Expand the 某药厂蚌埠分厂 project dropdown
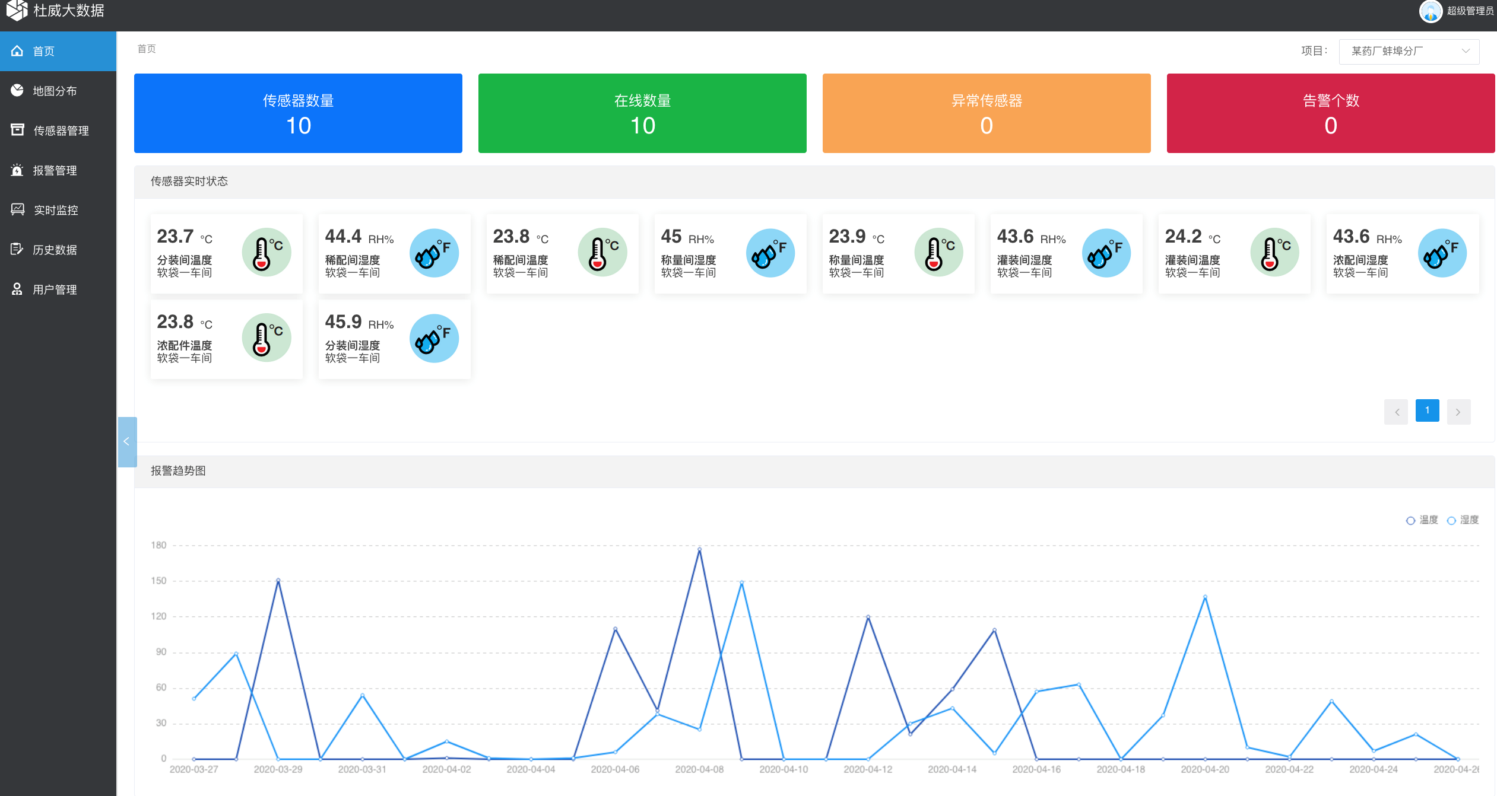Viewport: 1497px width, 796px height. [x=1409, y=51]
